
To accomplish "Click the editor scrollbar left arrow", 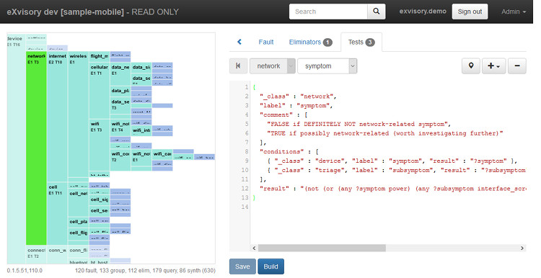I will (255, 248).
